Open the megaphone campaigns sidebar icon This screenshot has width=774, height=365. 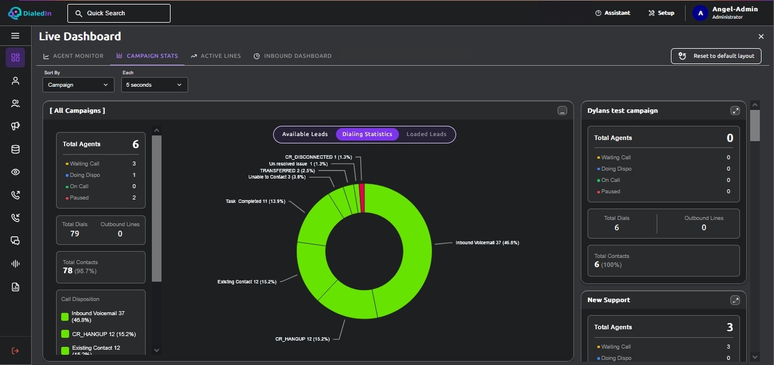(15, 126)
